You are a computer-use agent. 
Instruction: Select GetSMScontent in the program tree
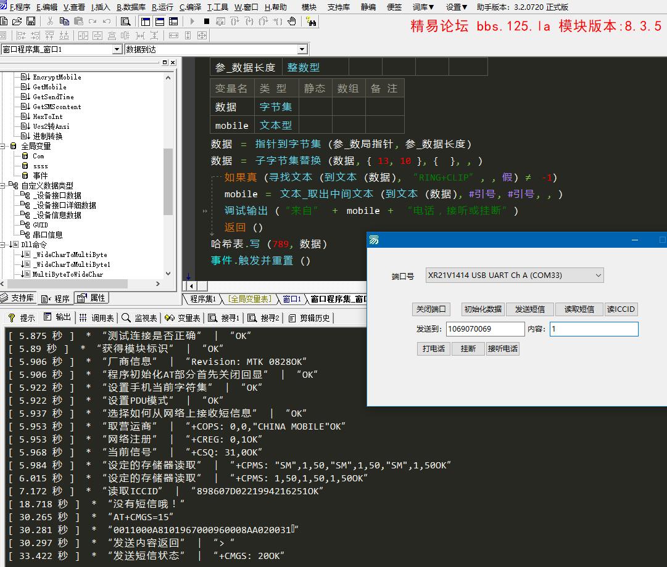click(57, 107)
